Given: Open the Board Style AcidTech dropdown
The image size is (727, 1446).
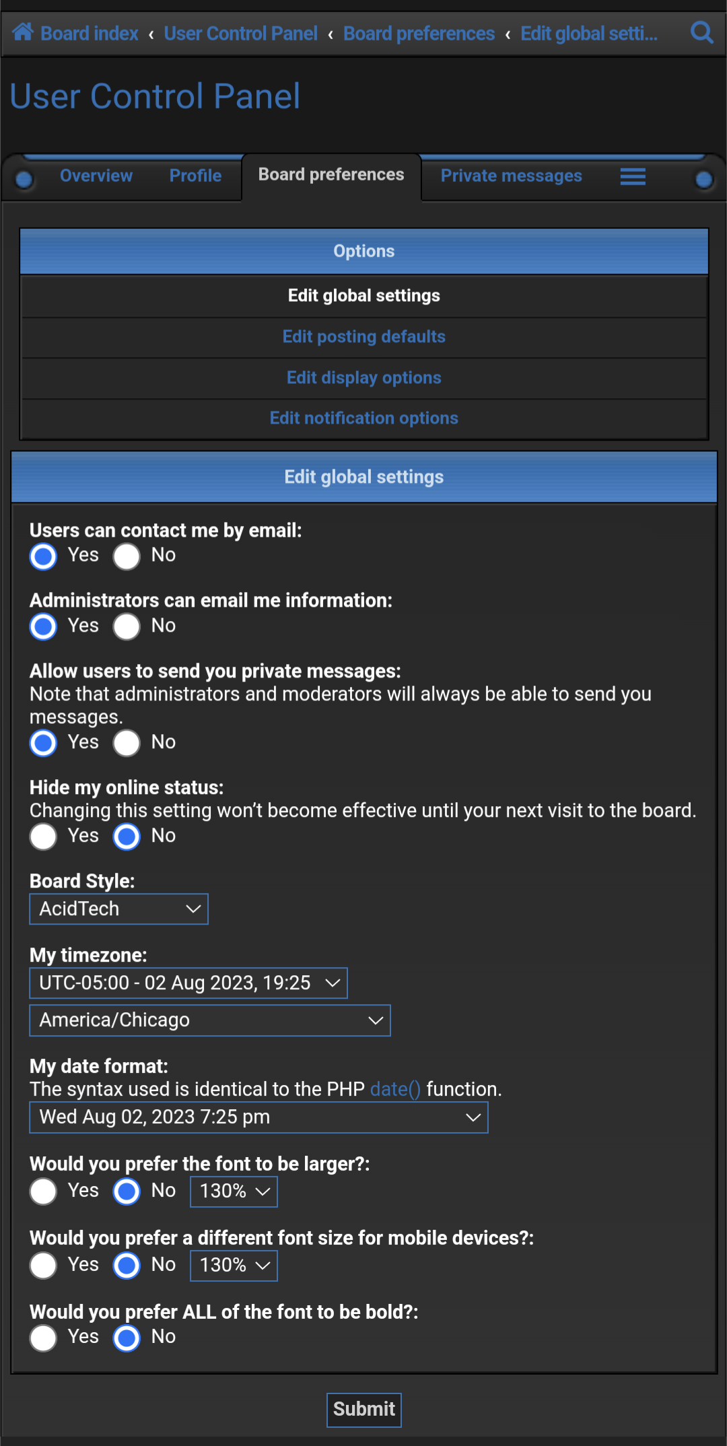Looking at the screenshot, I should coord(119,909).
